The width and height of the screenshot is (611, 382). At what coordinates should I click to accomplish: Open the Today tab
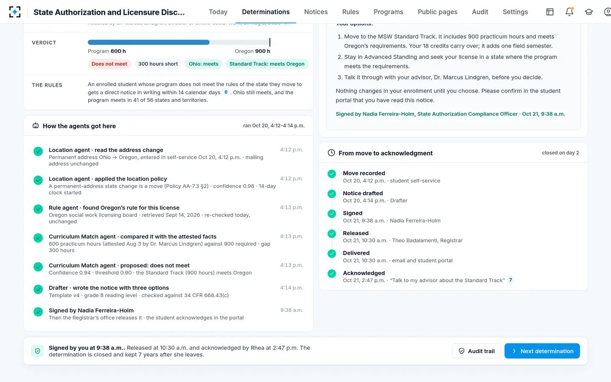[218, 12]
